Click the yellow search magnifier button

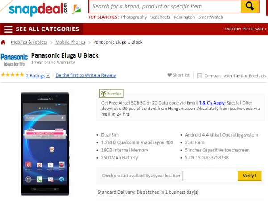(x=250, y=7)
